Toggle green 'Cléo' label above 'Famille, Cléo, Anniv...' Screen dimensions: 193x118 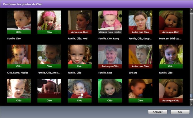pyautogui.click(x=49, y=66)
